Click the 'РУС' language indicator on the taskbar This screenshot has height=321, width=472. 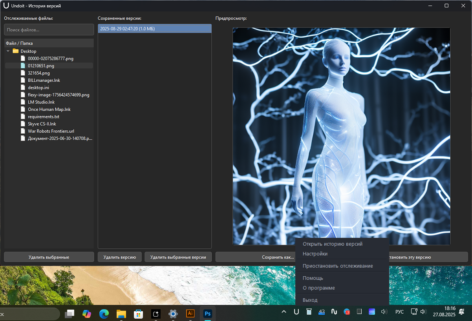pyautogui.click(x=399, y=312)
